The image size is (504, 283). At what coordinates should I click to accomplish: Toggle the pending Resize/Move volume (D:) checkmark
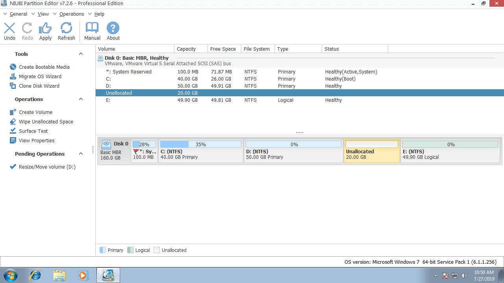[13, 167]
